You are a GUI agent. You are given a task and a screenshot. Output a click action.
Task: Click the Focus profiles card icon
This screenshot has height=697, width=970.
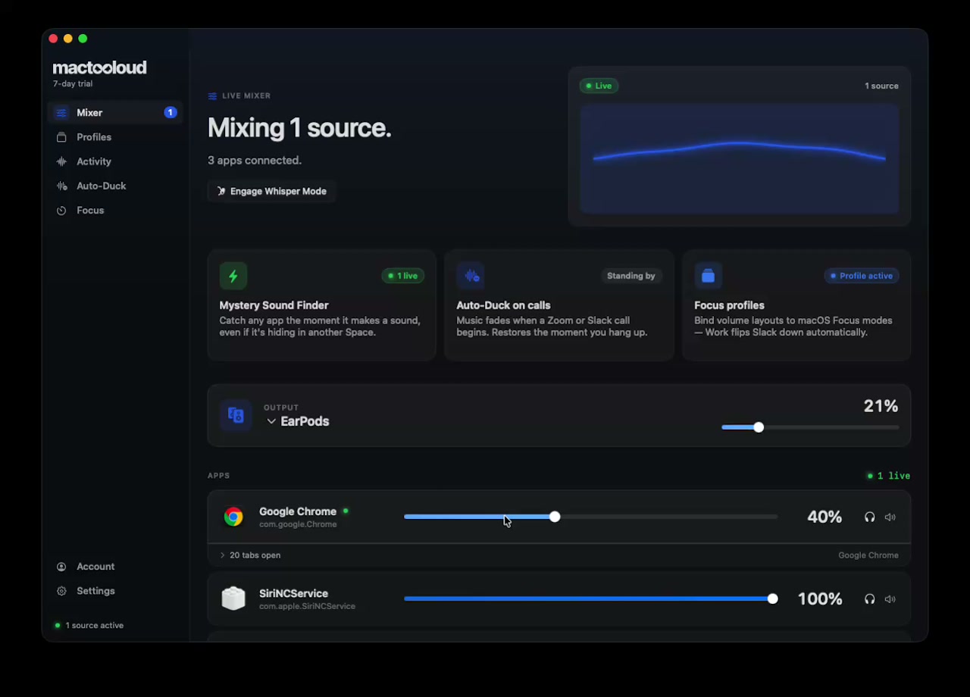coord(708,276)
